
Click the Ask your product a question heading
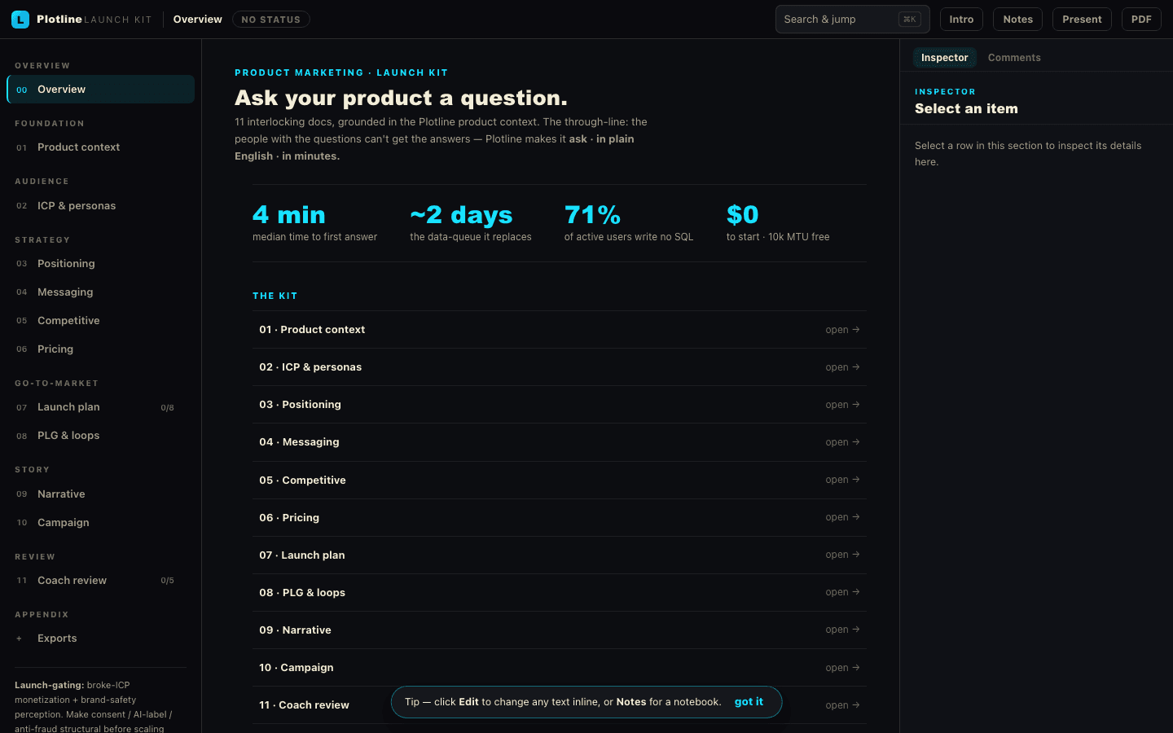[401, 99]
